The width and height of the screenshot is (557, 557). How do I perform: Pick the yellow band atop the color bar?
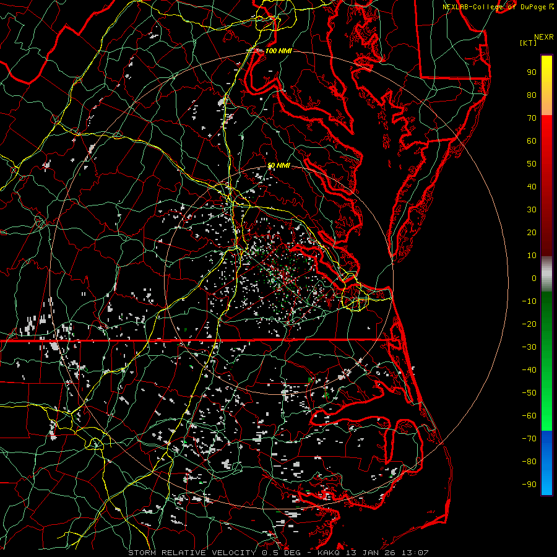pos(546,85)
